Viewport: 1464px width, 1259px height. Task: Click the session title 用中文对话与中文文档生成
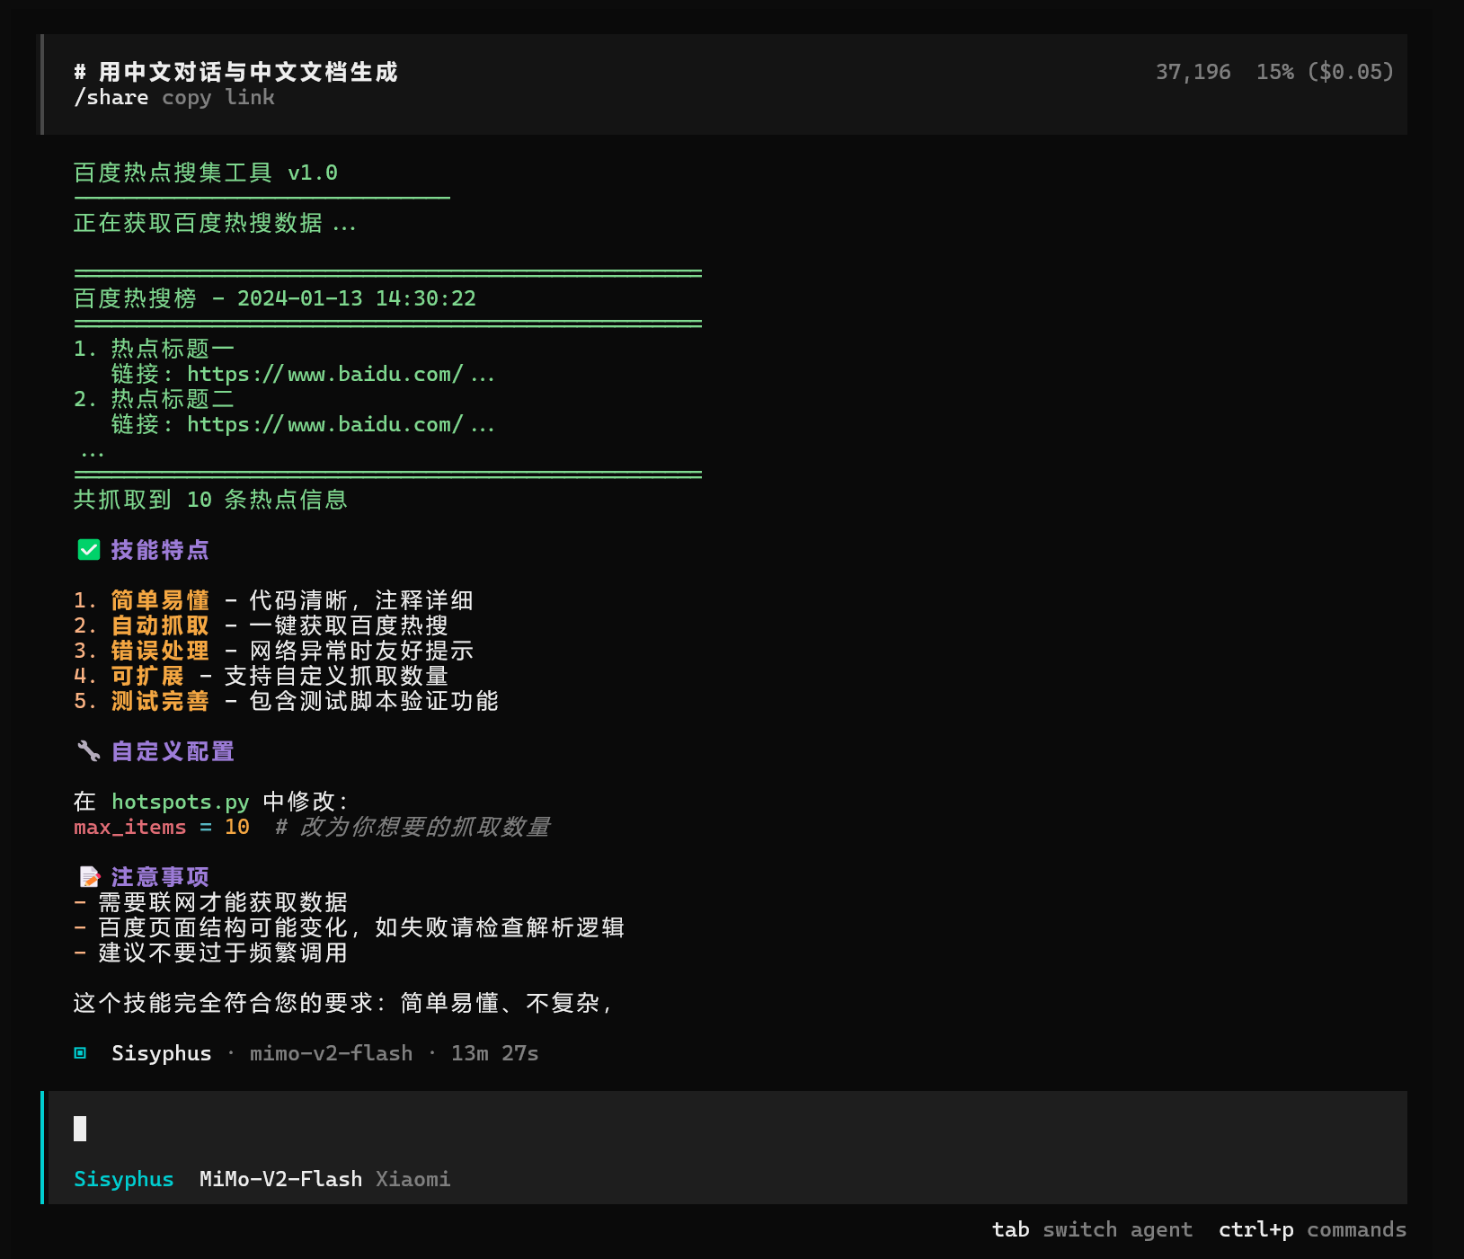tap(247, 72)
